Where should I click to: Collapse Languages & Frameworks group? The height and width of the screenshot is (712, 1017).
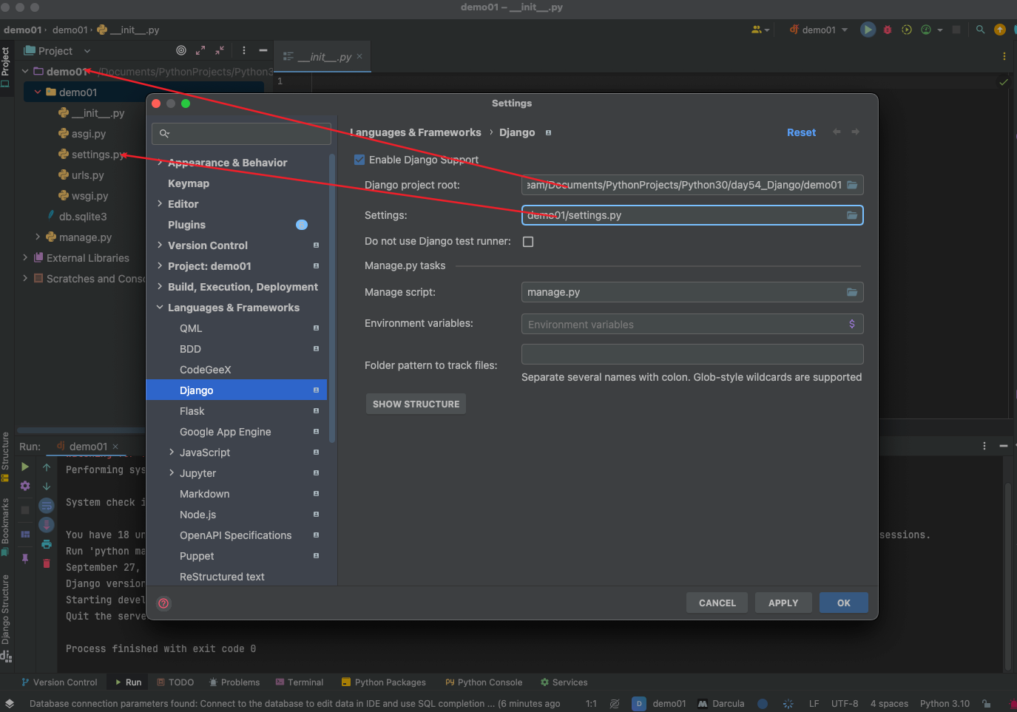point(160,307)
